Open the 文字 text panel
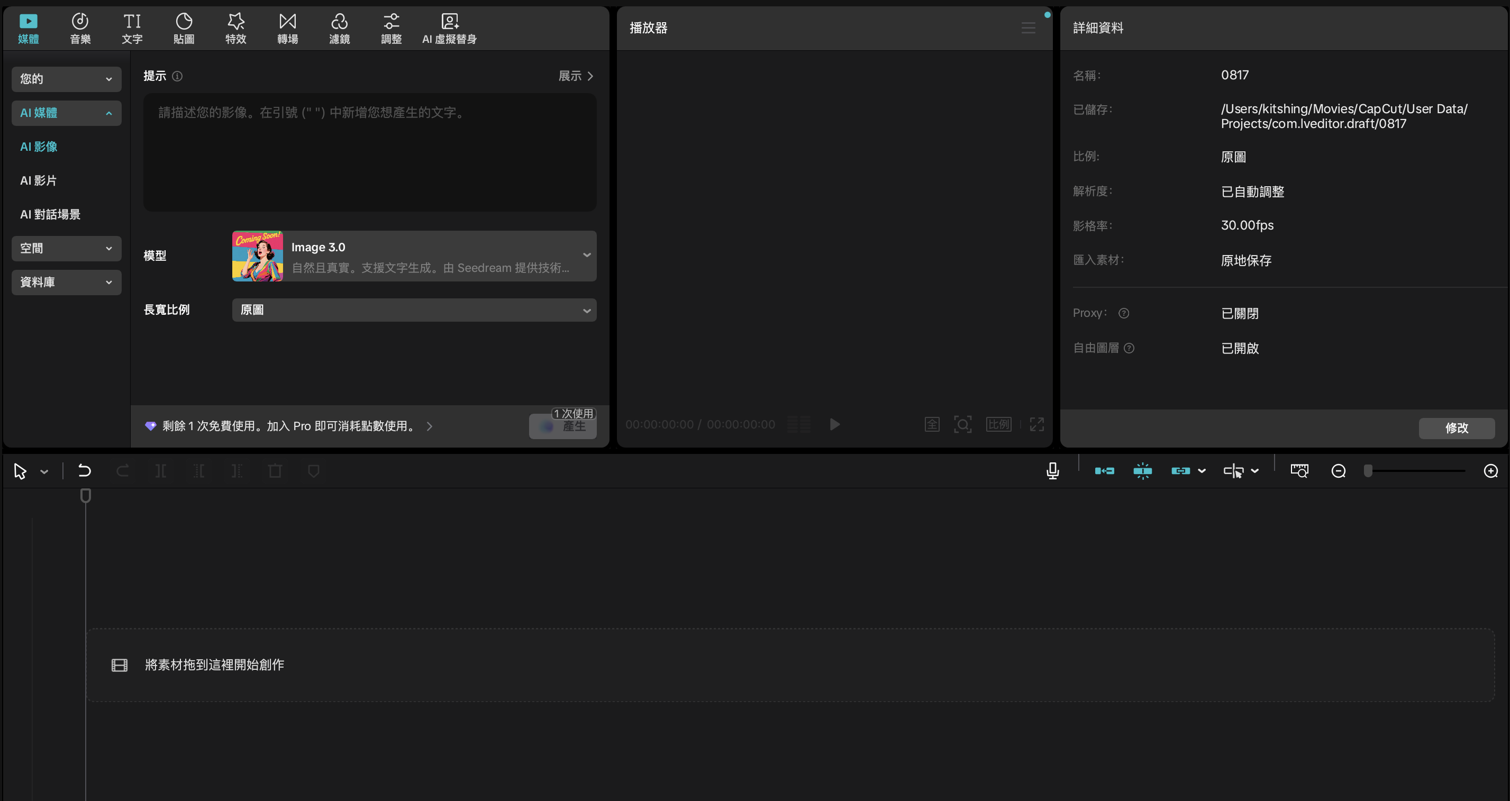Viewport: 1510px width, 801px height. (x=132, y=28)
